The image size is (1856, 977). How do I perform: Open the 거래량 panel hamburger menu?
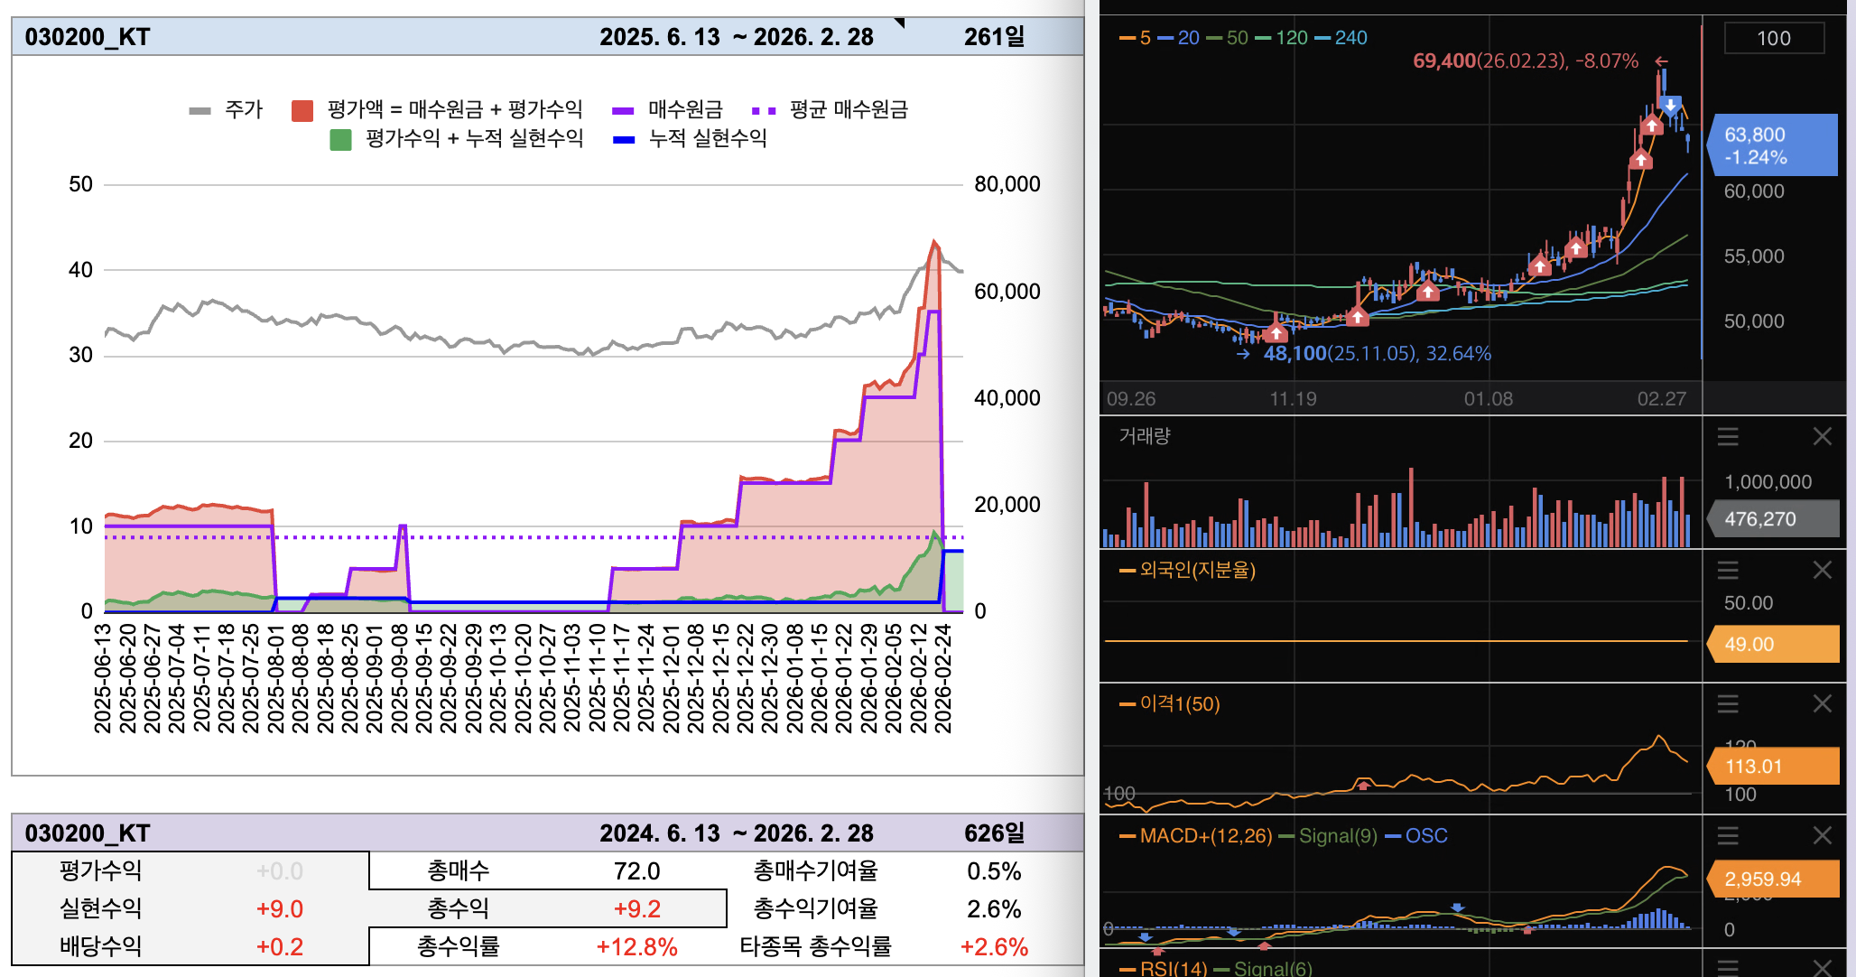coord(1728,437)
